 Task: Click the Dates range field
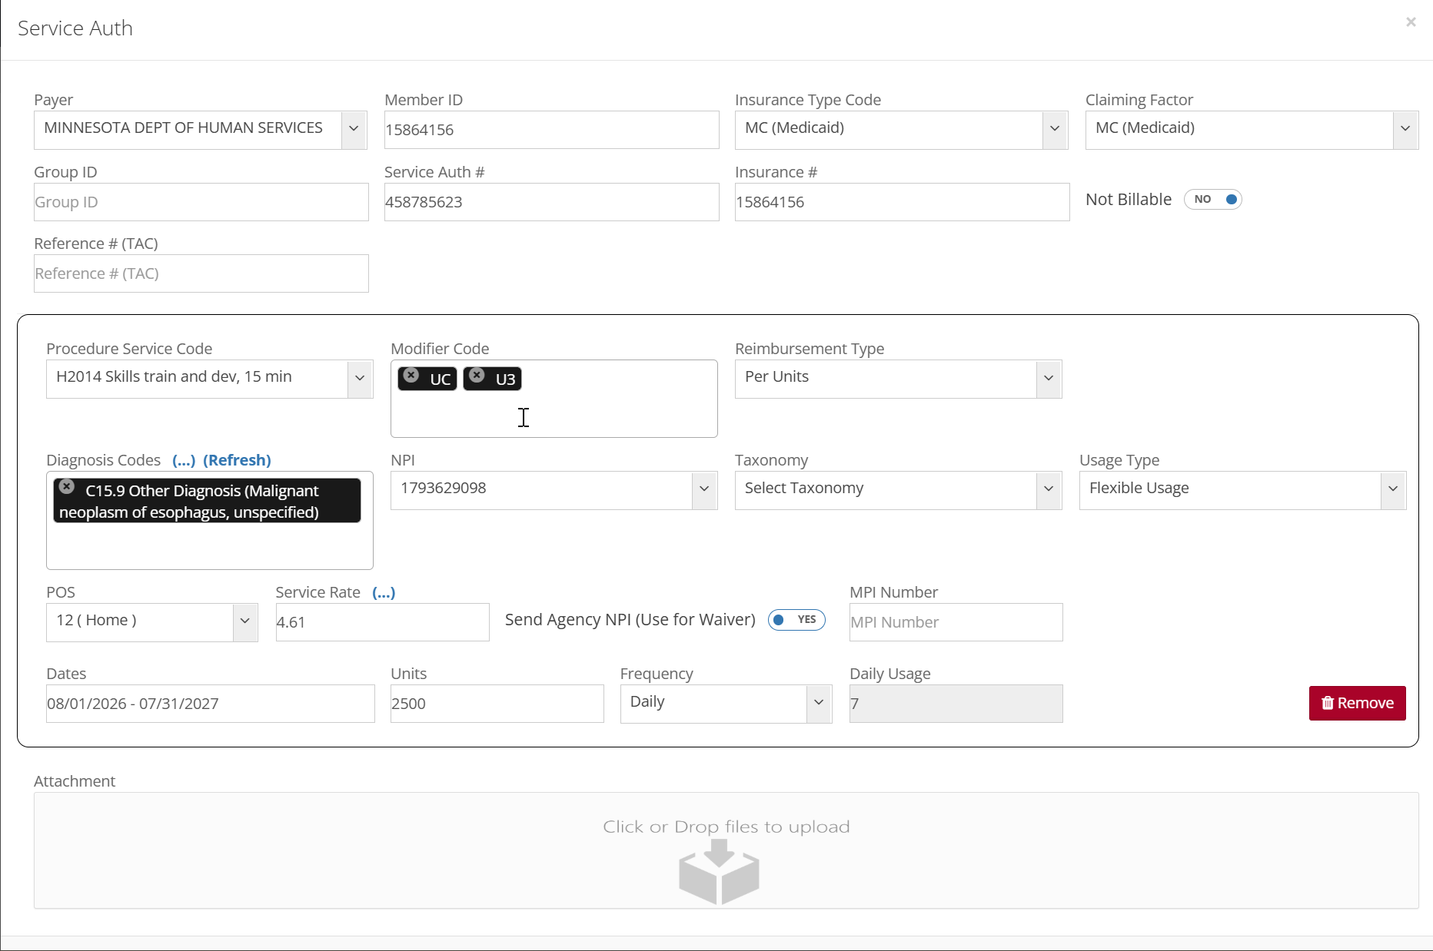[210, 704]
